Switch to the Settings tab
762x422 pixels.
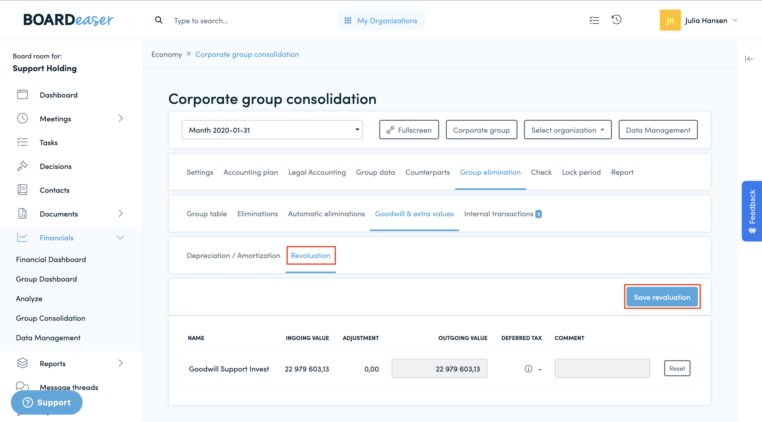(200, 172)
